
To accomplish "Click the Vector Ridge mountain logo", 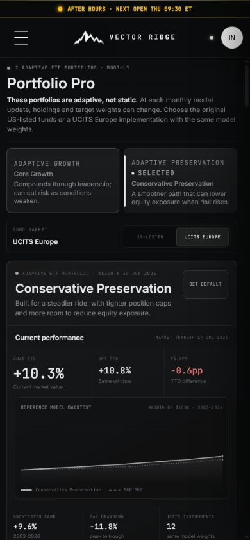I will click(88, 38).
